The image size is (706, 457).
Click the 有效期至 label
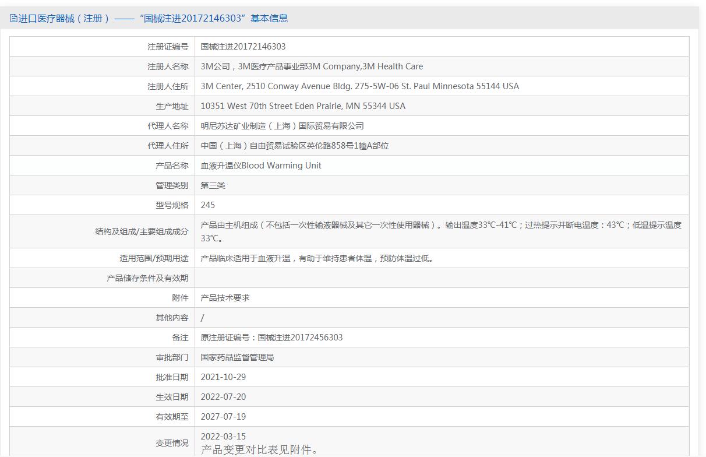172,417
